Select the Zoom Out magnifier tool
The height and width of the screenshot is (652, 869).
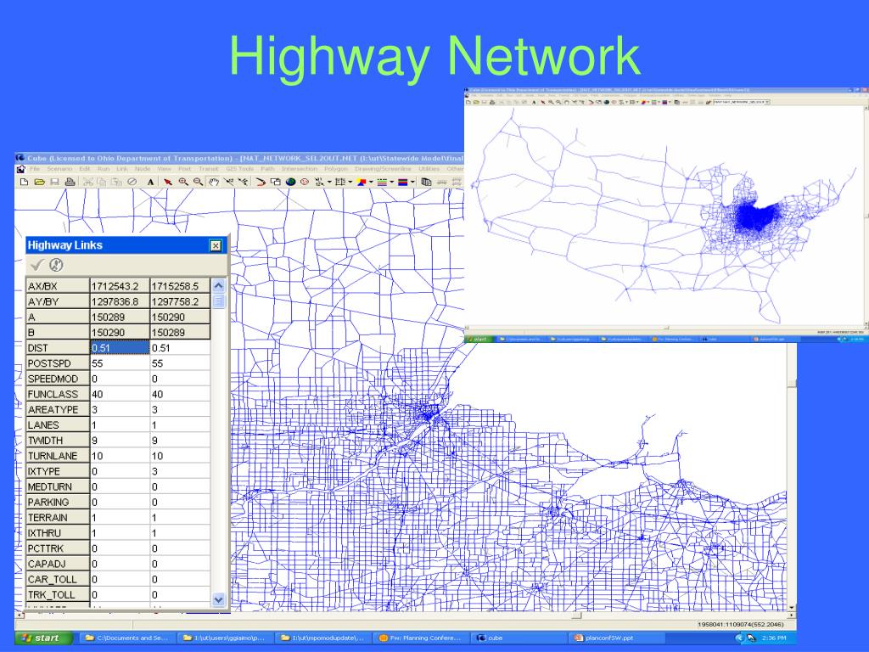198,182
